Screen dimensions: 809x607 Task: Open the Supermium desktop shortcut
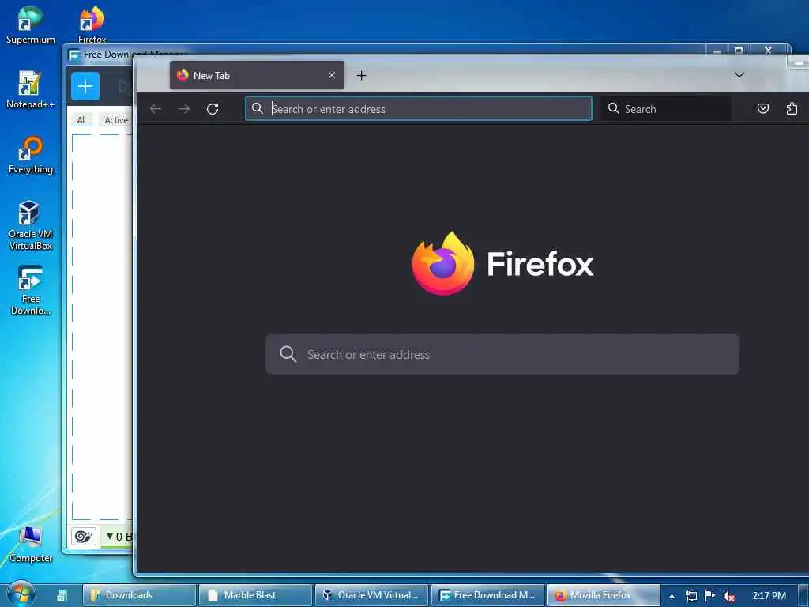click(31, 25)
